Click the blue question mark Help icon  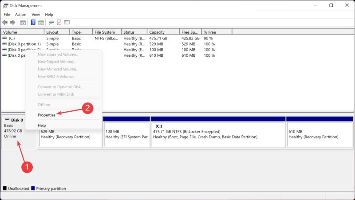[33, 22]
